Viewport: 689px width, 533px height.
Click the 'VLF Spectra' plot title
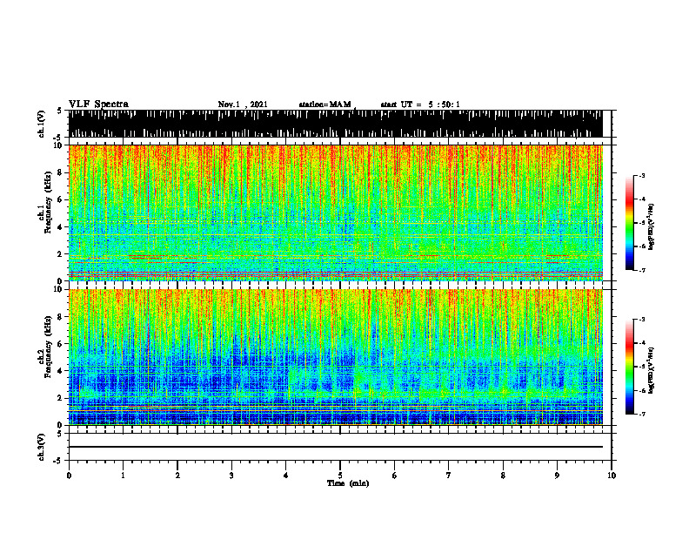tap(98, 104)
